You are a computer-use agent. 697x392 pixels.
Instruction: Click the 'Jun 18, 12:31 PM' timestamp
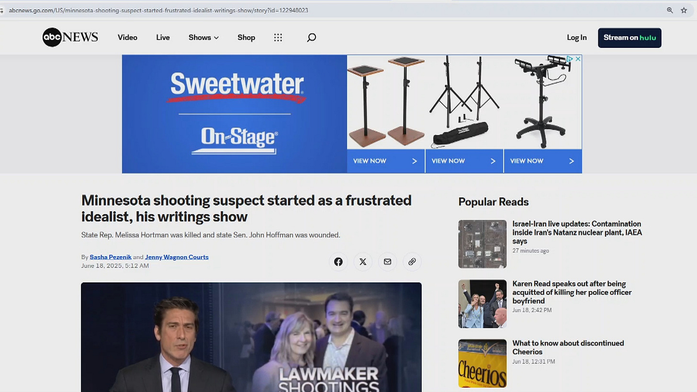click(533, 361)
